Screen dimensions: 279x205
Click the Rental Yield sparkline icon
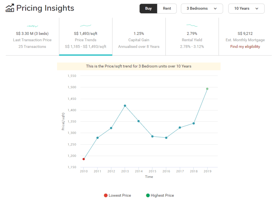(x=192, y=25)
